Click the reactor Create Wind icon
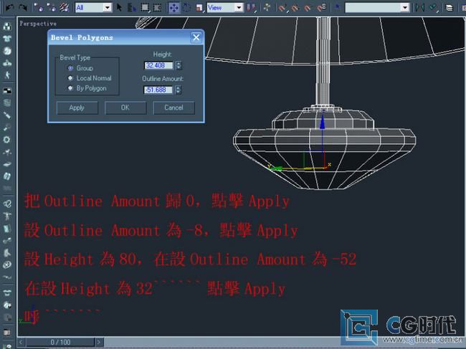This screenshot has width=466, height=349. [x=7, y=151]
